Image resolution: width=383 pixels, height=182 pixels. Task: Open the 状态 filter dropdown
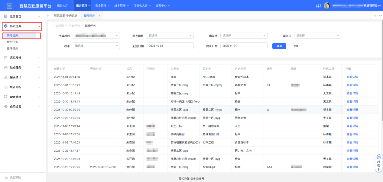[x=96, y=45]
